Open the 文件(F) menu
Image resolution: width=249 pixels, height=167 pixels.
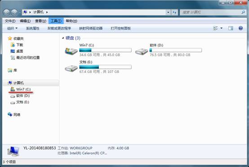[10, 21]
